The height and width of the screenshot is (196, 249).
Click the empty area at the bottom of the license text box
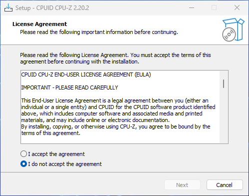point(120,139)
